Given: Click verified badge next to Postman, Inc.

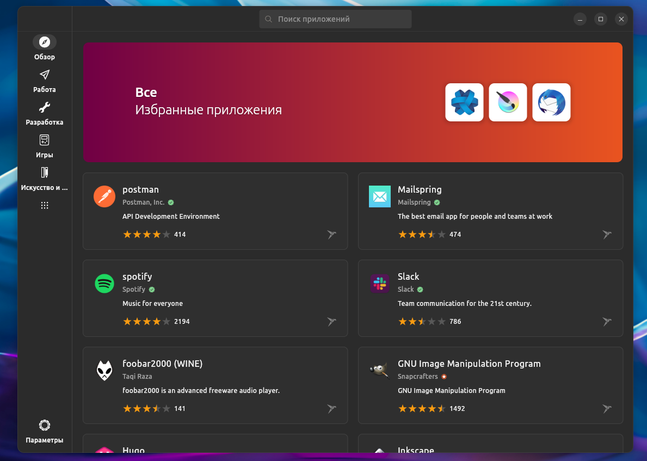Looking at the screenshot, I should [171, 202].
